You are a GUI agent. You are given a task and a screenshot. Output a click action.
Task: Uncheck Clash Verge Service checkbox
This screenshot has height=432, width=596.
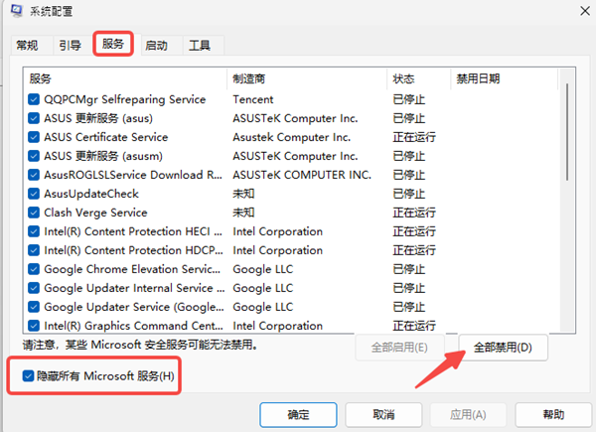coord(34,213)
